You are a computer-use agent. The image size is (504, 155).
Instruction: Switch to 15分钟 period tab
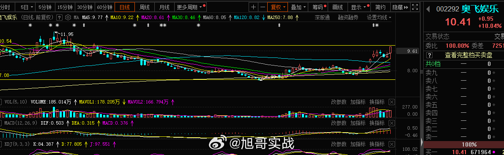pos(65,7)
